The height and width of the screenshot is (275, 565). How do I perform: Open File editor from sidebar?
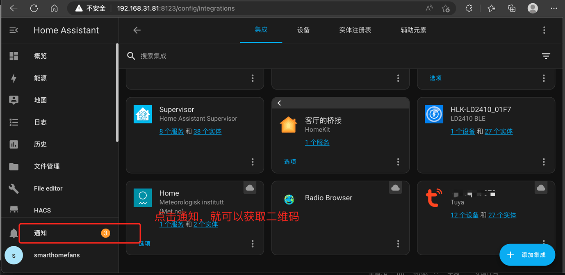(x=48, y=188)
